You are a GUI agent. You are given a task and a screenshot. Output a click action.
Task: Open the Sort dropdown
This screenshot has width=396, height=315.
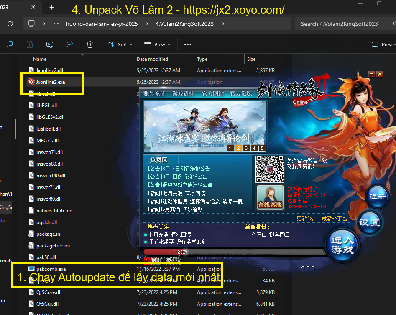[x=120, y=44]
